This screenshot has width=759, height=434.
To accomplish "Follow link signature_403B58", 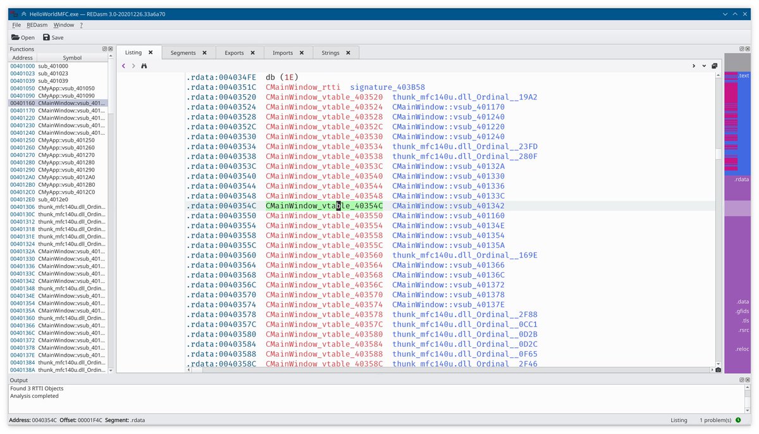I will coord(387,87).
